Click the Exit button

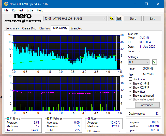pyautogui.click(x=152, y=19)
